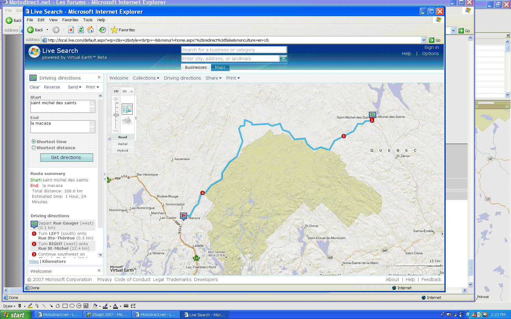Click route waypoint 4 marker on map
This screenshot has height=319, width=511.
(202, 193)
